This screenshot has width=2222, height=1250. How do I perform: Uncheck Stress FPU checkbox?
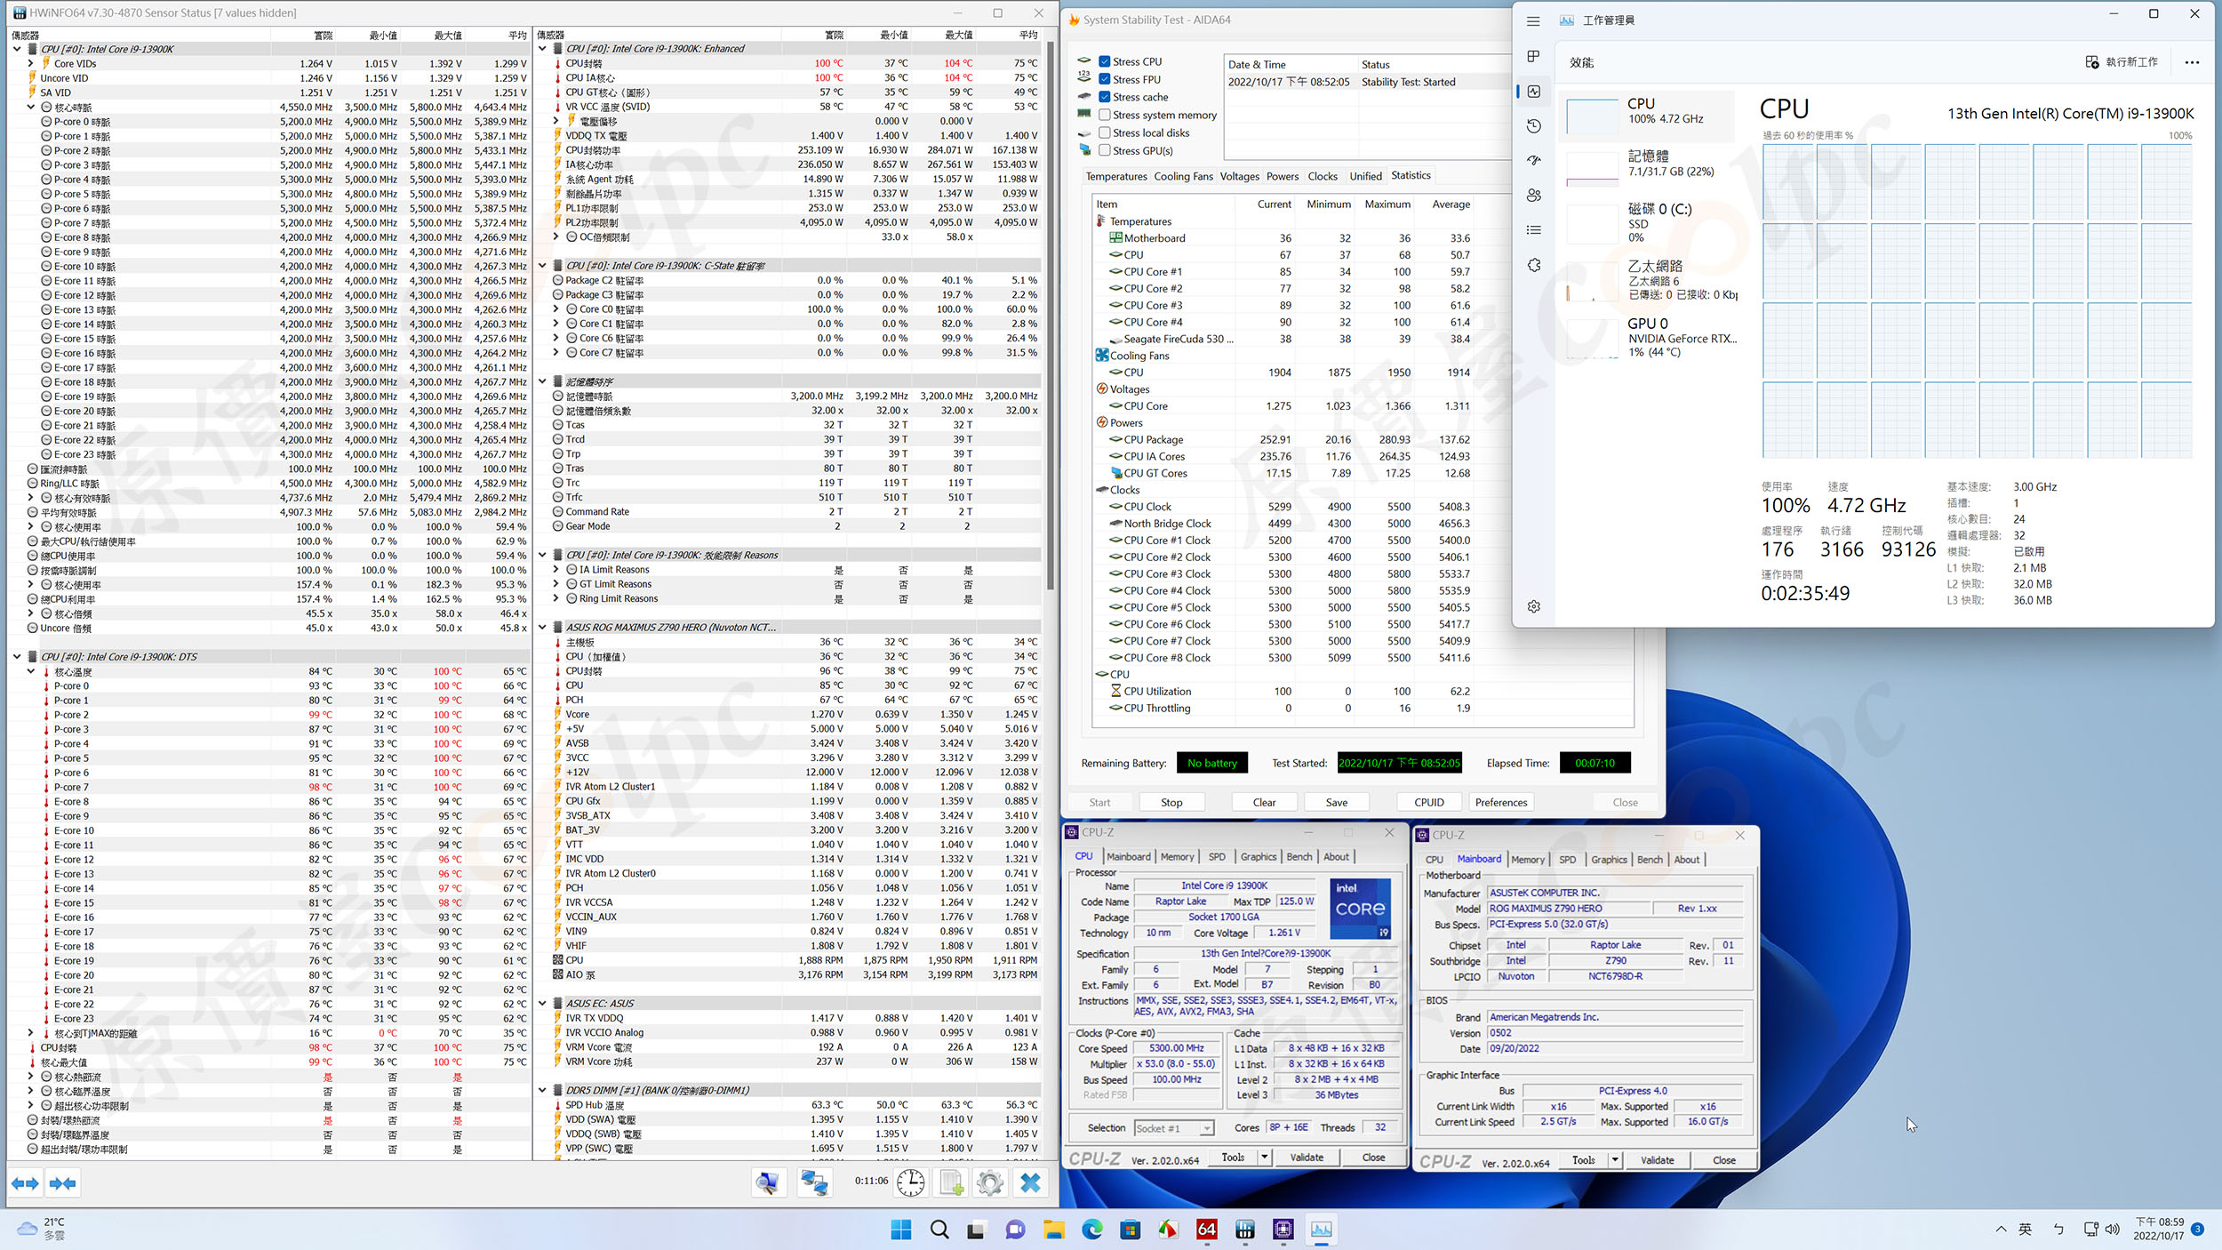pyautogui.click(x=1105, y=79)
